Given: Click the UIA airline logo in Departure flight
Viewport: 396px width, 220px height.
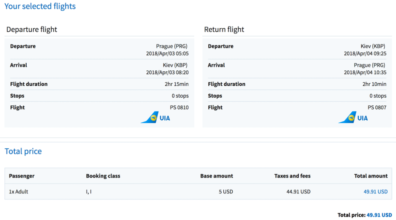Looking at the screenshot, I should (x=155, y=118).
